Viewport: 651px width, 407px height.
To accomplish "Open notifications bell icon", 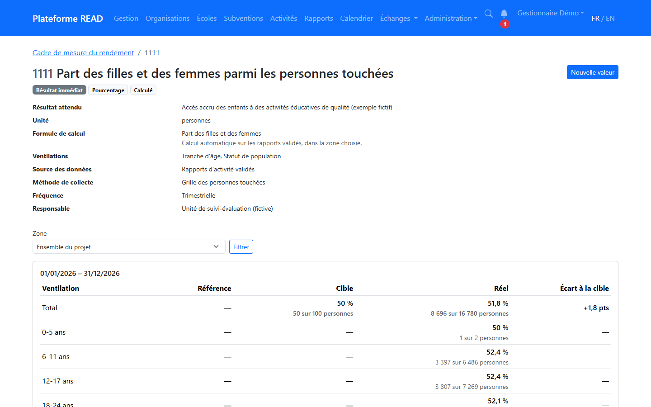I will coord(504,14).
